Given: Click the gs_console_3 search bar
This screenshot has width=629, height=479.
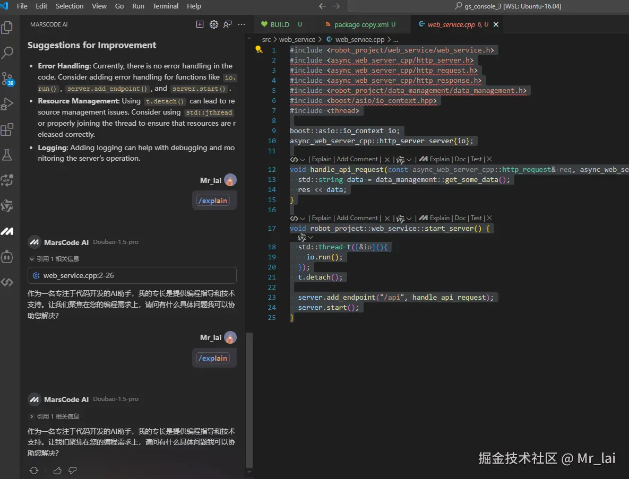Looking at the screenshot, I should [x=488, y=6].
